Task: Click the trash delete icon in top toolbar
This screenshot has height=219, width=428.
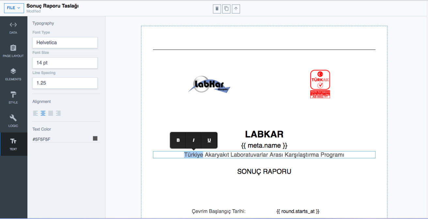Action: click(x=217, y=9)
